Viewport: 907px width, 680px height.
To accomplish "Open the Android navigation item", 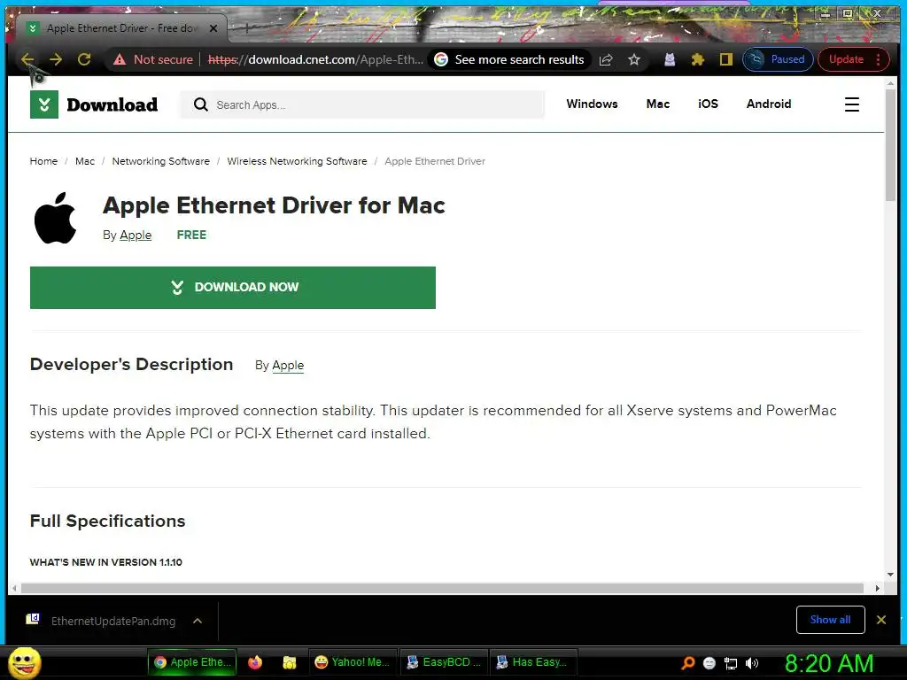I will pos(769,104).
